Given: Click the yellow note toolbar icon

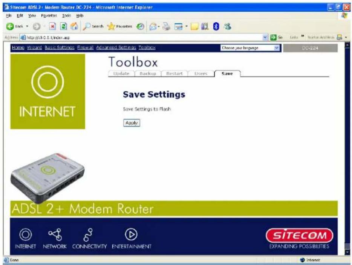Looking at the screenshot, I should tap(194, 26).
